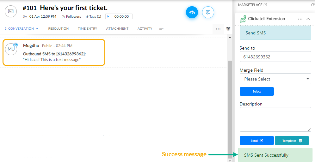Switch to the Resolution tab
Image resolution: width=315 pixels, height=162 pixels.
point(59,29)
